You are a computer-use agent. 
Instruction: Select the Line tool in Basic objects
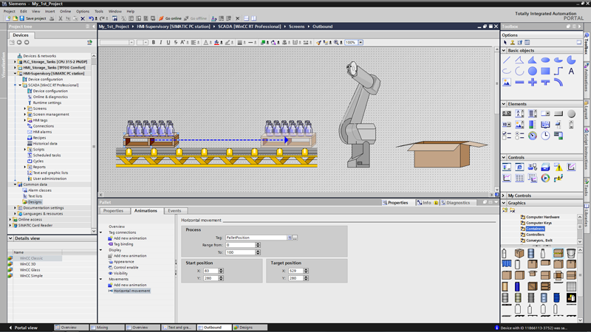coord(507,60)
